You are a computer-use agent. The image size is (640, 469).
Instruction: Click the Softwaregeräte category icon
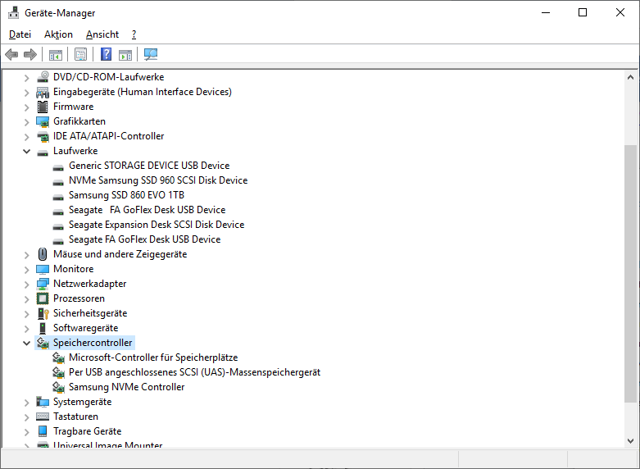pos(43,328)
